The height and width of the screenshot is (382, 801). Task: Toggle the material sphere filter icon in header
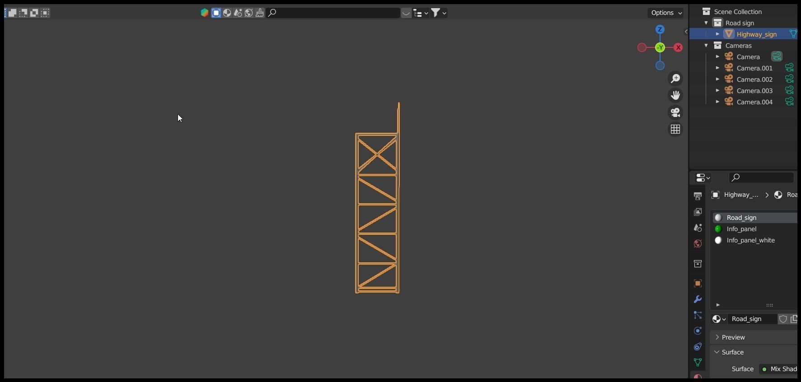point(227,13)
